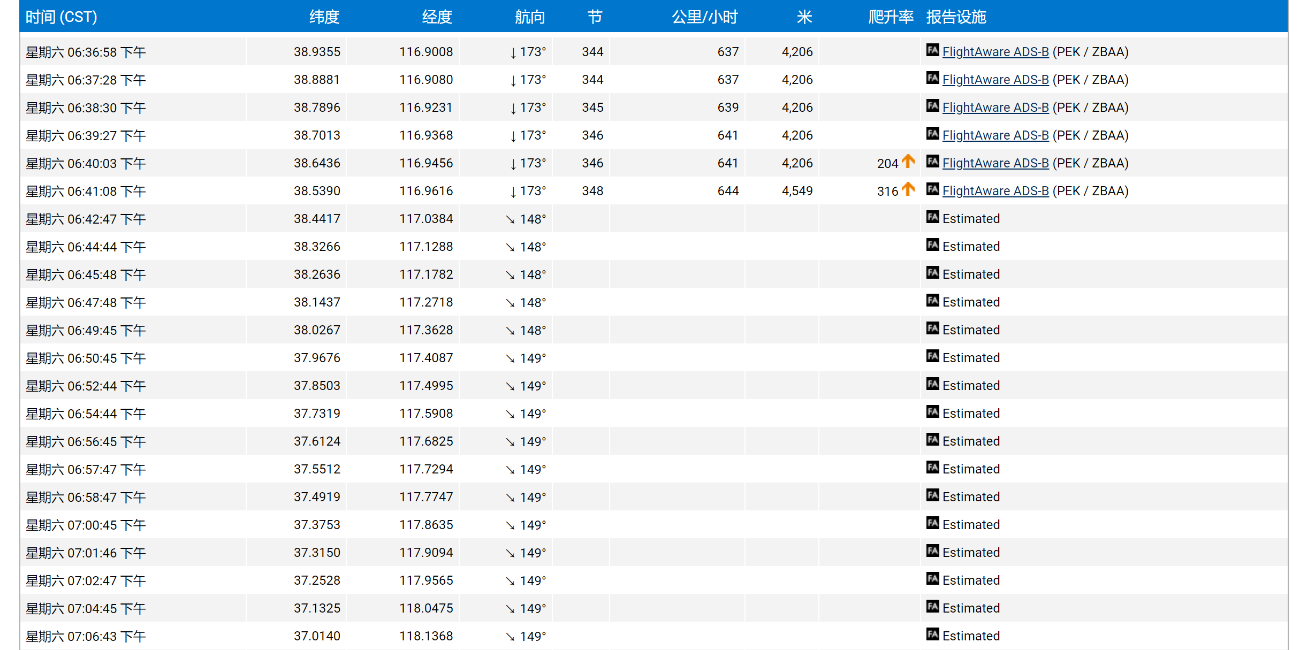Click FA icon in 07:04:45 row
The width and height of the screenshot is (1315, 650).
933,607
